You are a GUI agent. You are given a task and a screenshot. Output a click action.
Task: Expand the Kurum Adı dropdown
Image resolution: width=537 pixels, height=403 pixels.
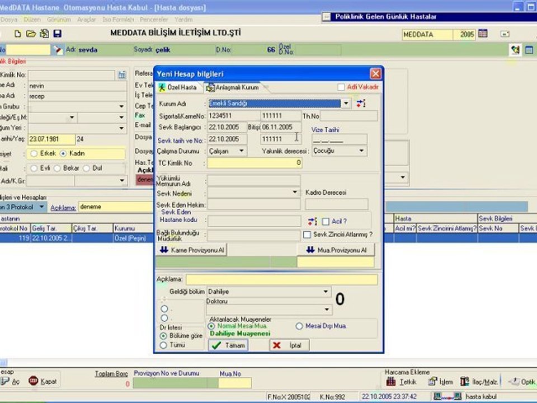click(346, 103)
